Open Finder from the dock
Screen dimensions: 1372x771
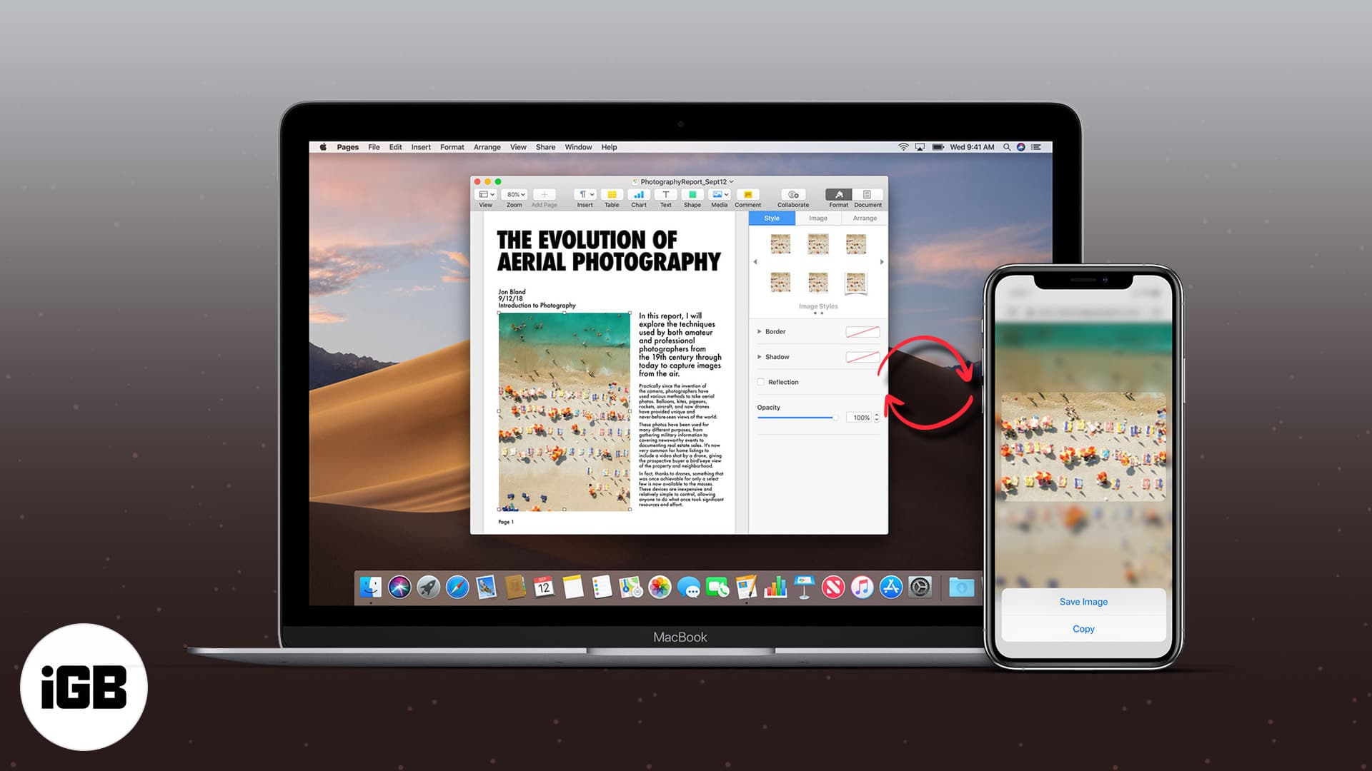tap(371, 588)
